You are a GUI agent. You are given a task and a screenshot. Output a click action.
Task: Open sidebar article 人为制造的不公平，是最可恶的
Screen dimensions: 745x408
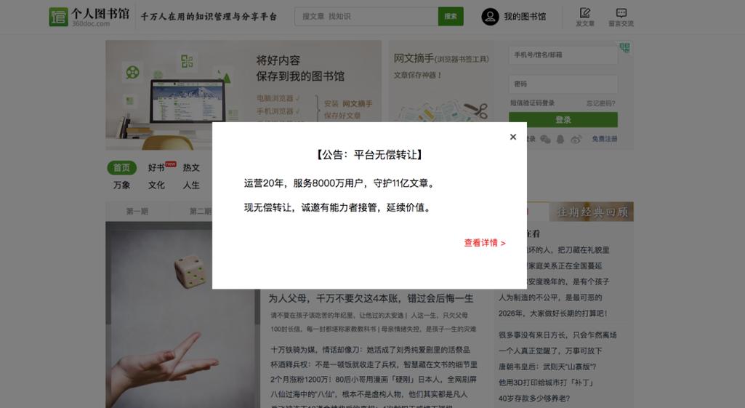(550, 297)
